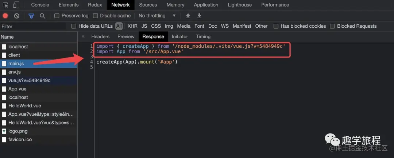This screenshot has width=394, height=158.
Task: Open the Performance tab
Action: click(x=275, y=5)
